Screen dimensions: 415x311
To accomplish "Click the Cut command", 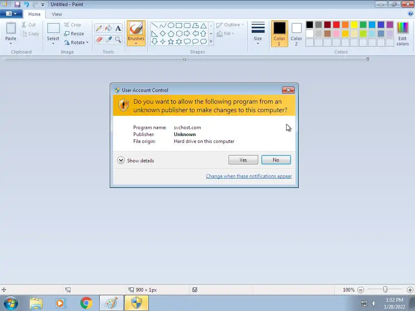I will point(28,25).
